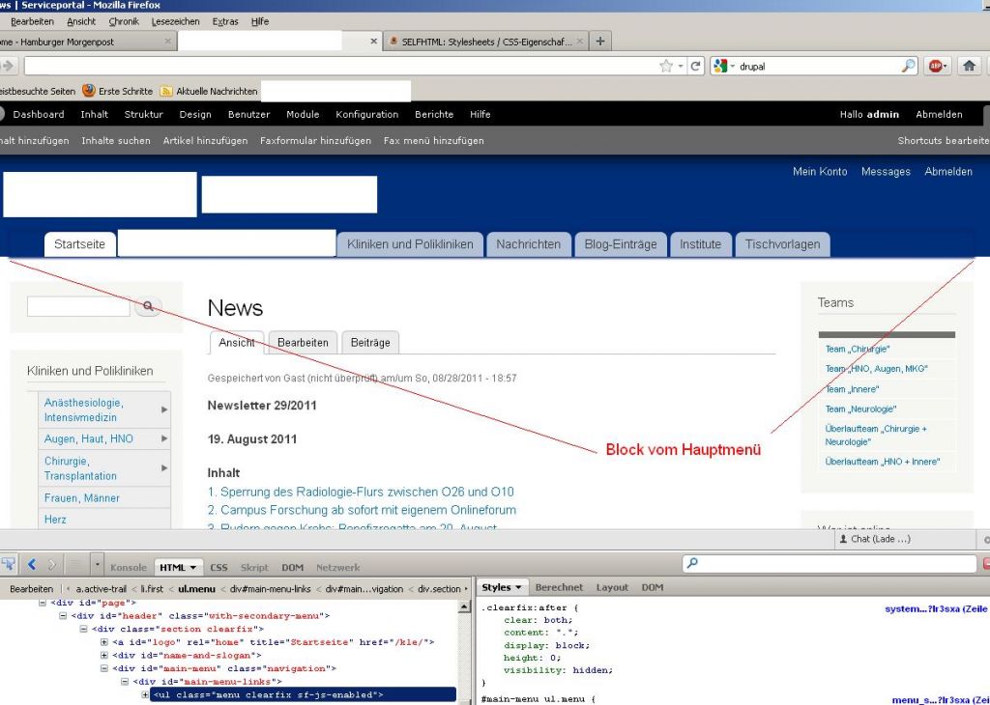This screenshot has width=990, height=705.
Task: Click the sidebar search magnifier button
Action: click(x=148, y=306)
